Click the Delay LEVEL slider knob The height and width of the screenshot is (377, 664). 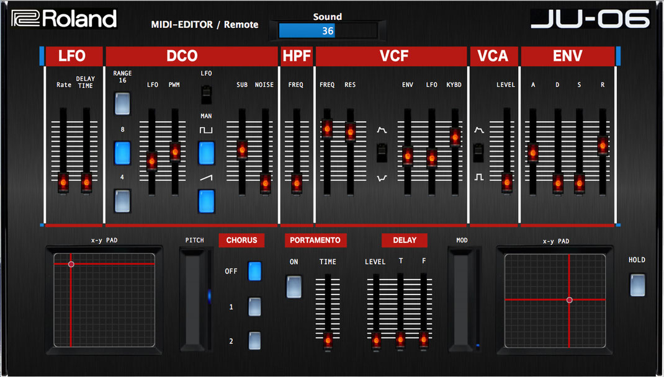[376, 341]
